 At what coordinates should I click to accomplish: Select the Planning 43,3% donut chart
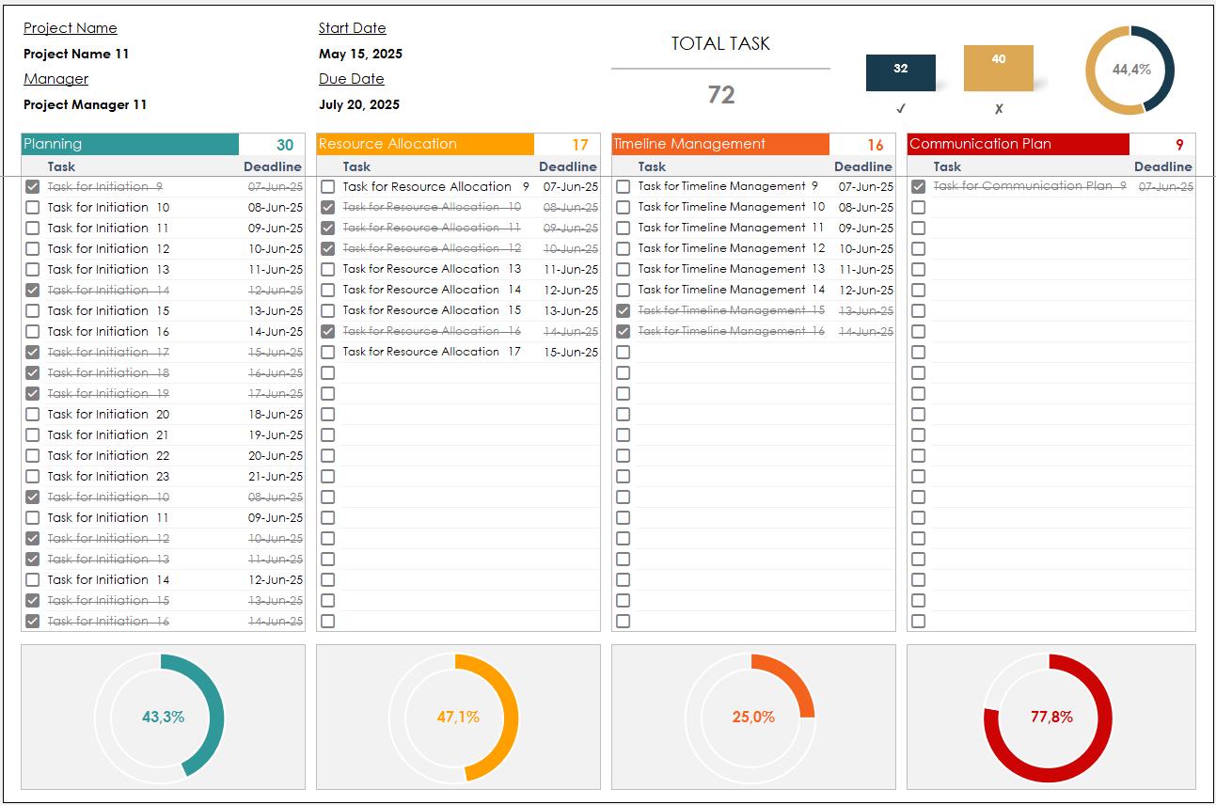[x=160, y=717]
